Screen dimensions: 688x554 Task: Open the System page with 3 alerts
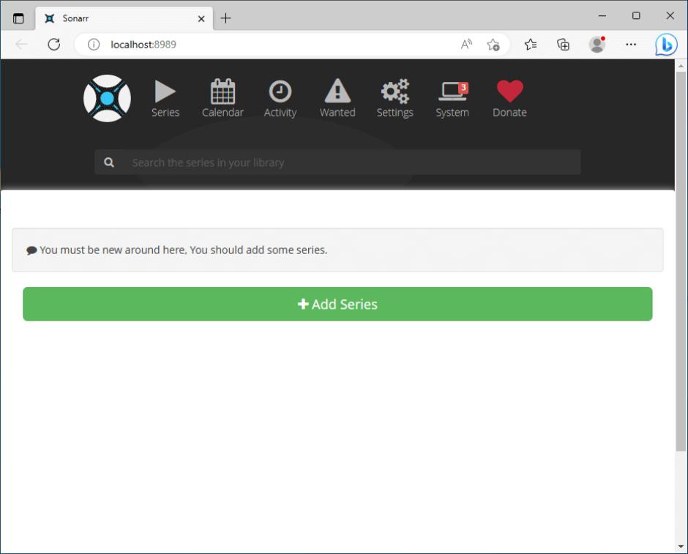[x=452, y=99]
